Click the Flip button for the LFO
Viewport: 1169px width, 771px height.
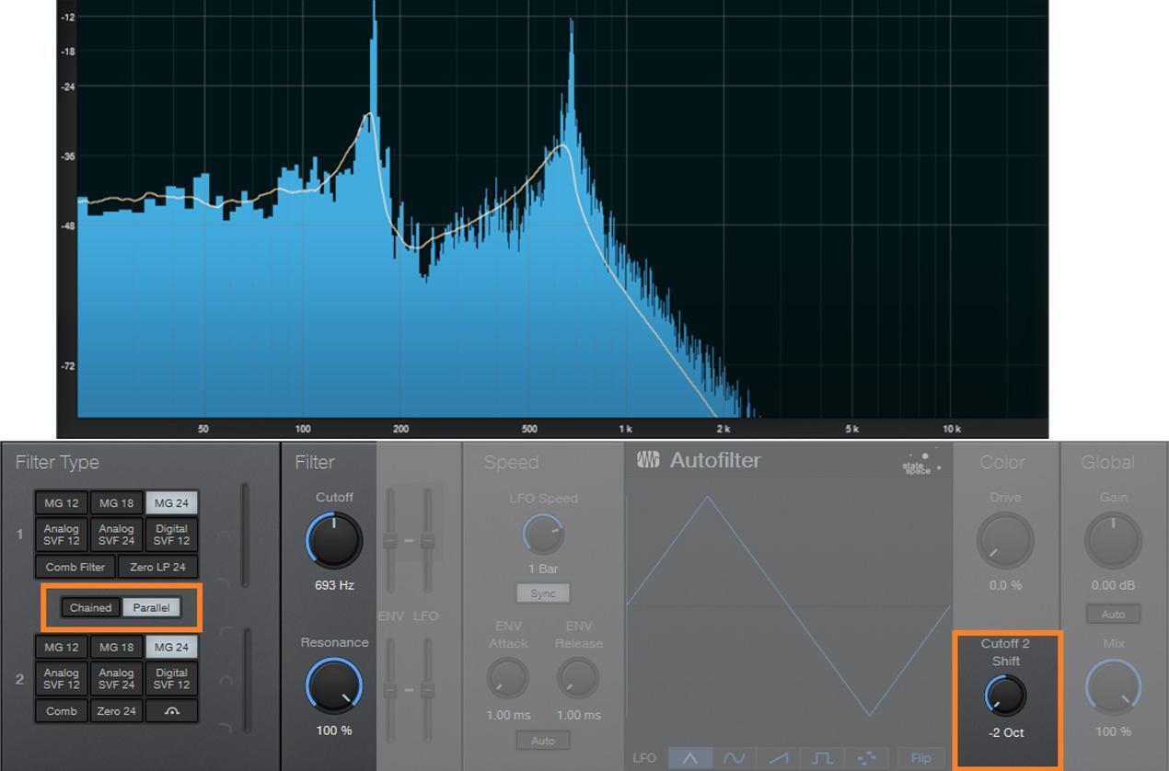(920, 757)
